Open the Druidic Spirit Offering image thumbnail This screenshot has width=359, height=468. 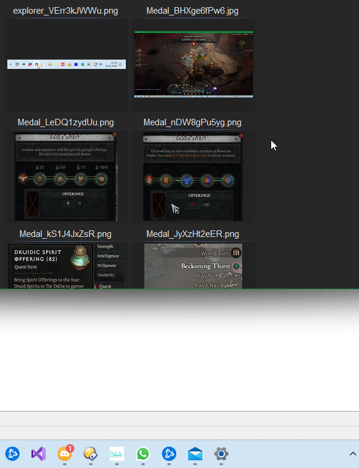point(65,265)
